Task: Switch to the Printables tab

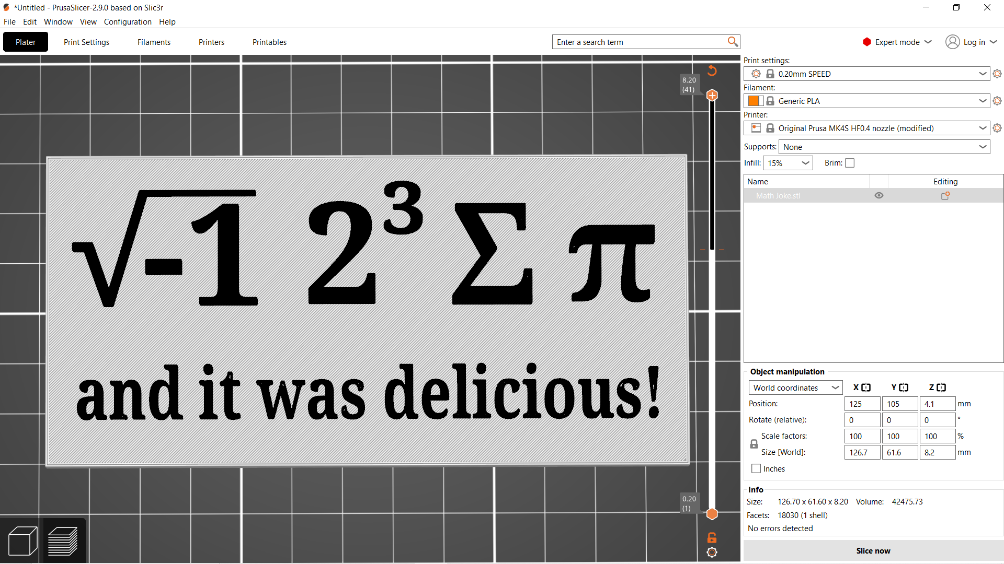Action: click(269, 42)
